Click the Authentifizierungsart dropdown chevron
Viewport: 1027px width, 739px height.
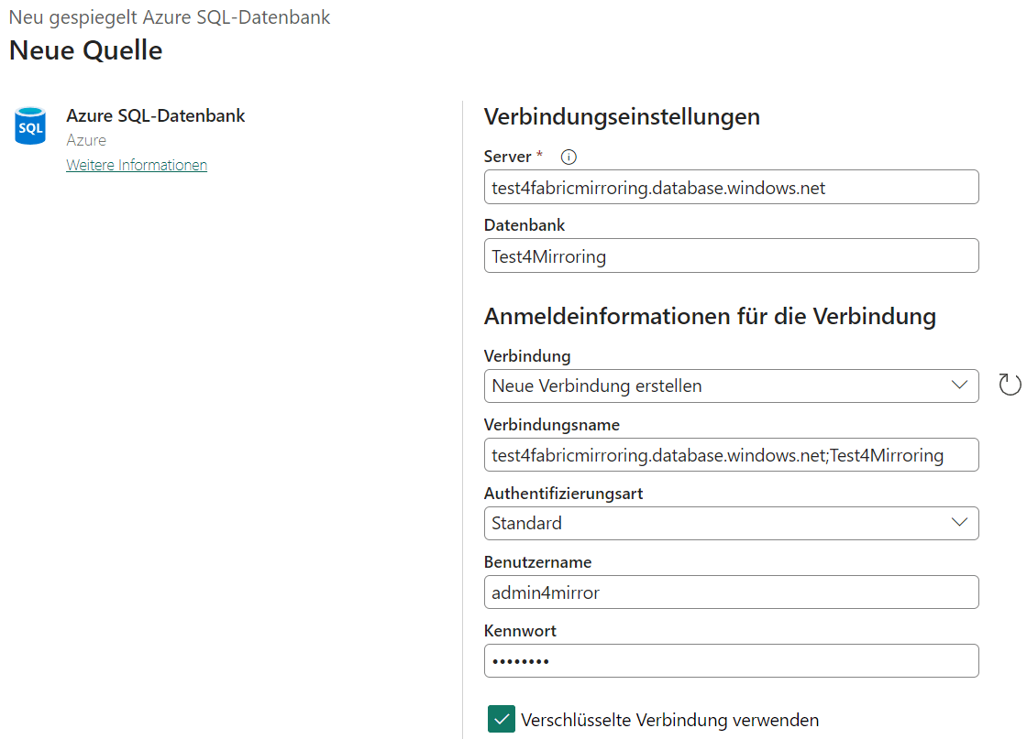pyautogui.click(x=960, y=523)
